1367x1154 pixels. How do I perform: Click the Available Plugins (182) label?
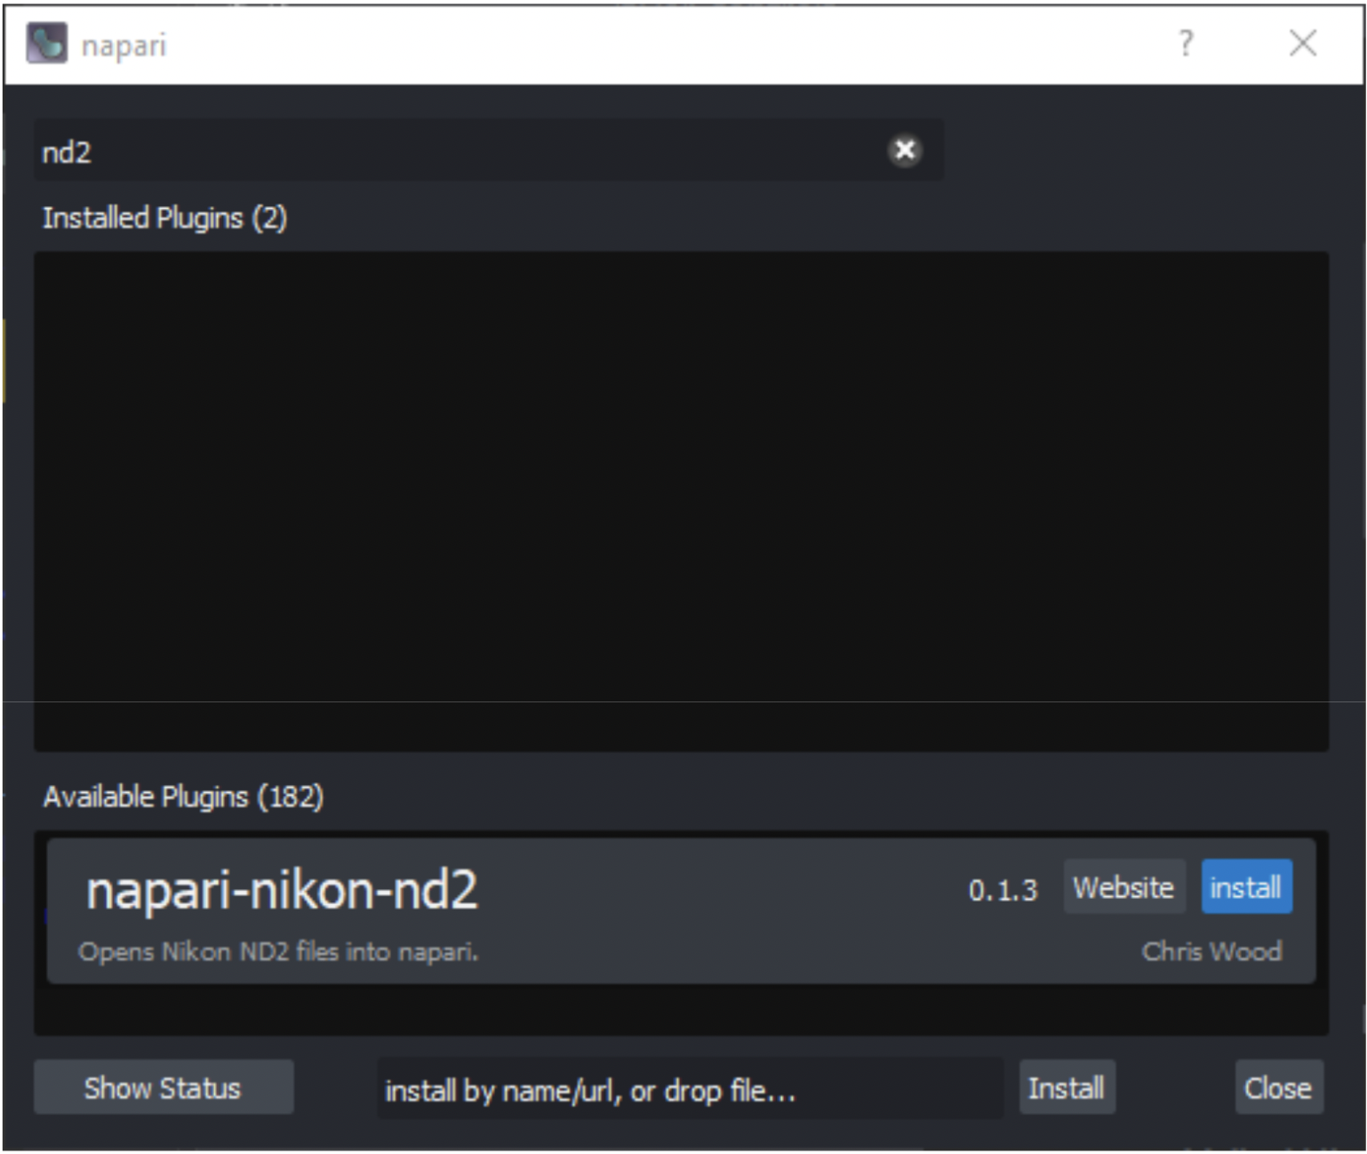(183, 797)
